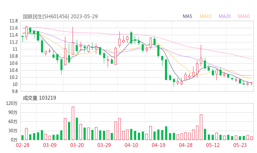Click the 03-29 date axis label
257x153 pixels.
click(104, 145)
